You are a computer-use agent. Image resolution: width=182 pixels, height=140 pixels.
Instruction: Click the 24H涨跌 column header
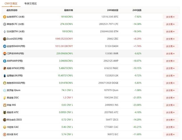point(137,10)
